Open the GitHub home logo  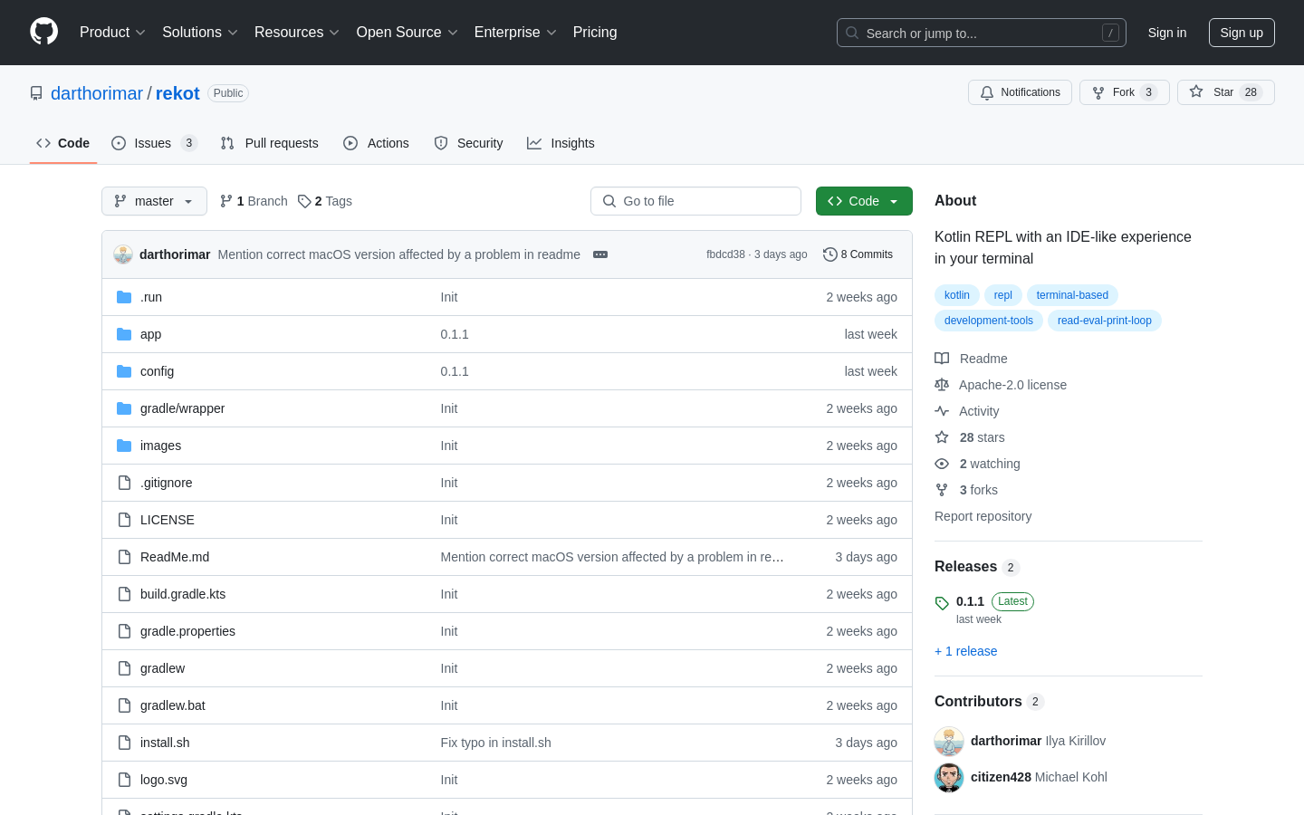(x=43, y=32)
